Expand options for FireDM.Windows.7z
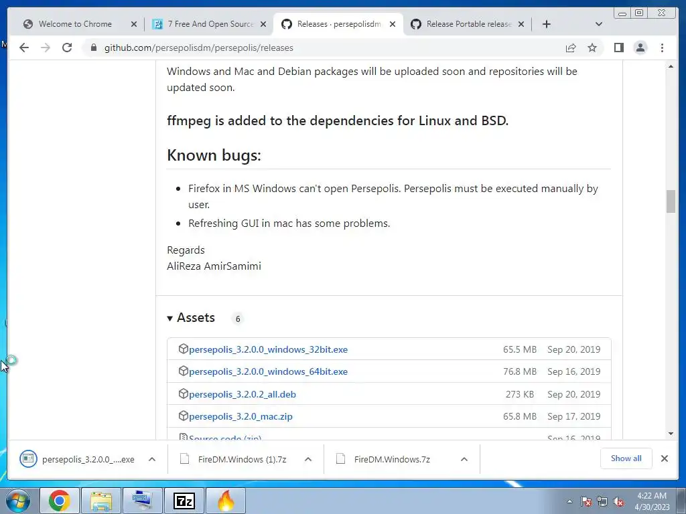 tap(464, 459)
